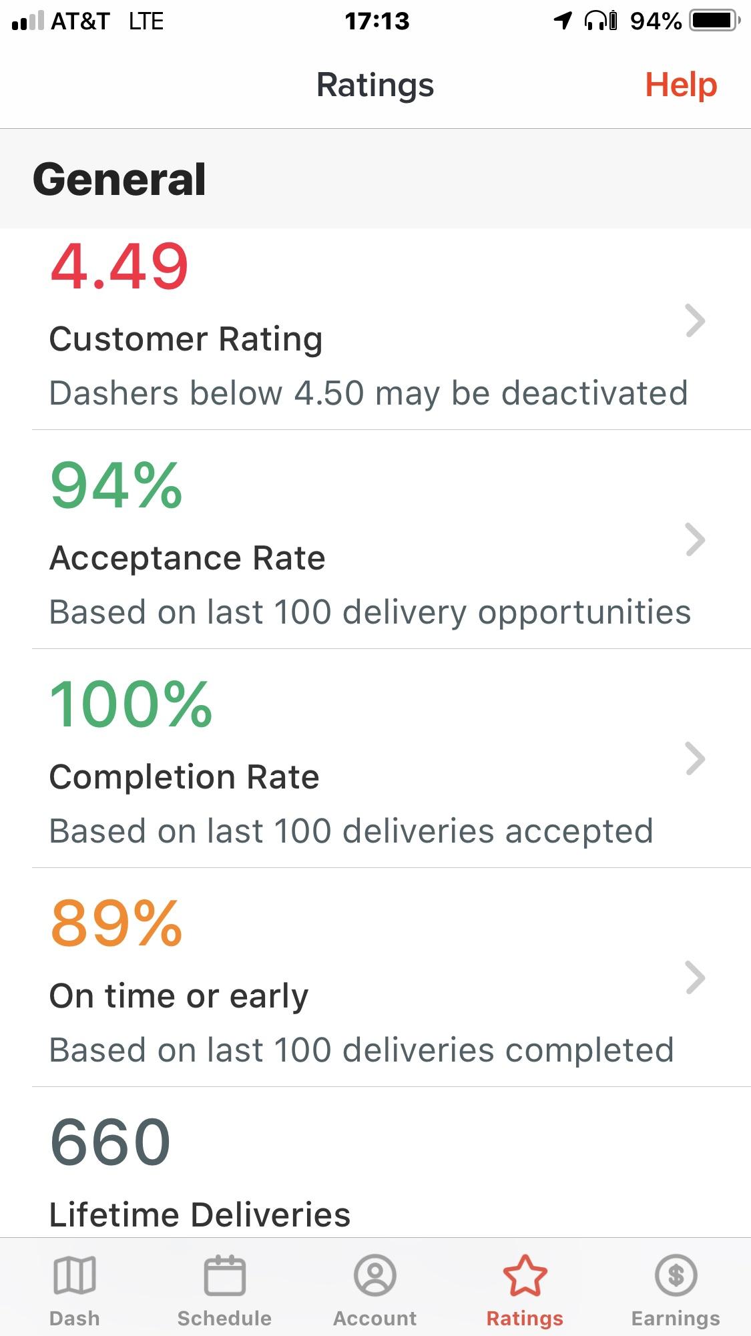Screen dimensions: 751x1336
Task: Tap the 100% completion rate value
Action: [131, 704]
